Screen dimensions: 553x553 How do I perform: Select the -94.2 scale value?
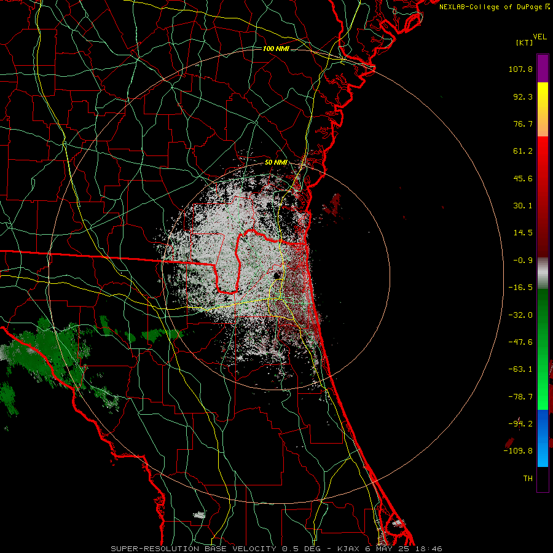click(x=520, y=423)
